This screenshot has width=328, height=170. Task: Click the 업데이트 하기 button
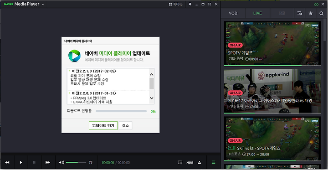tap(103, 126)
